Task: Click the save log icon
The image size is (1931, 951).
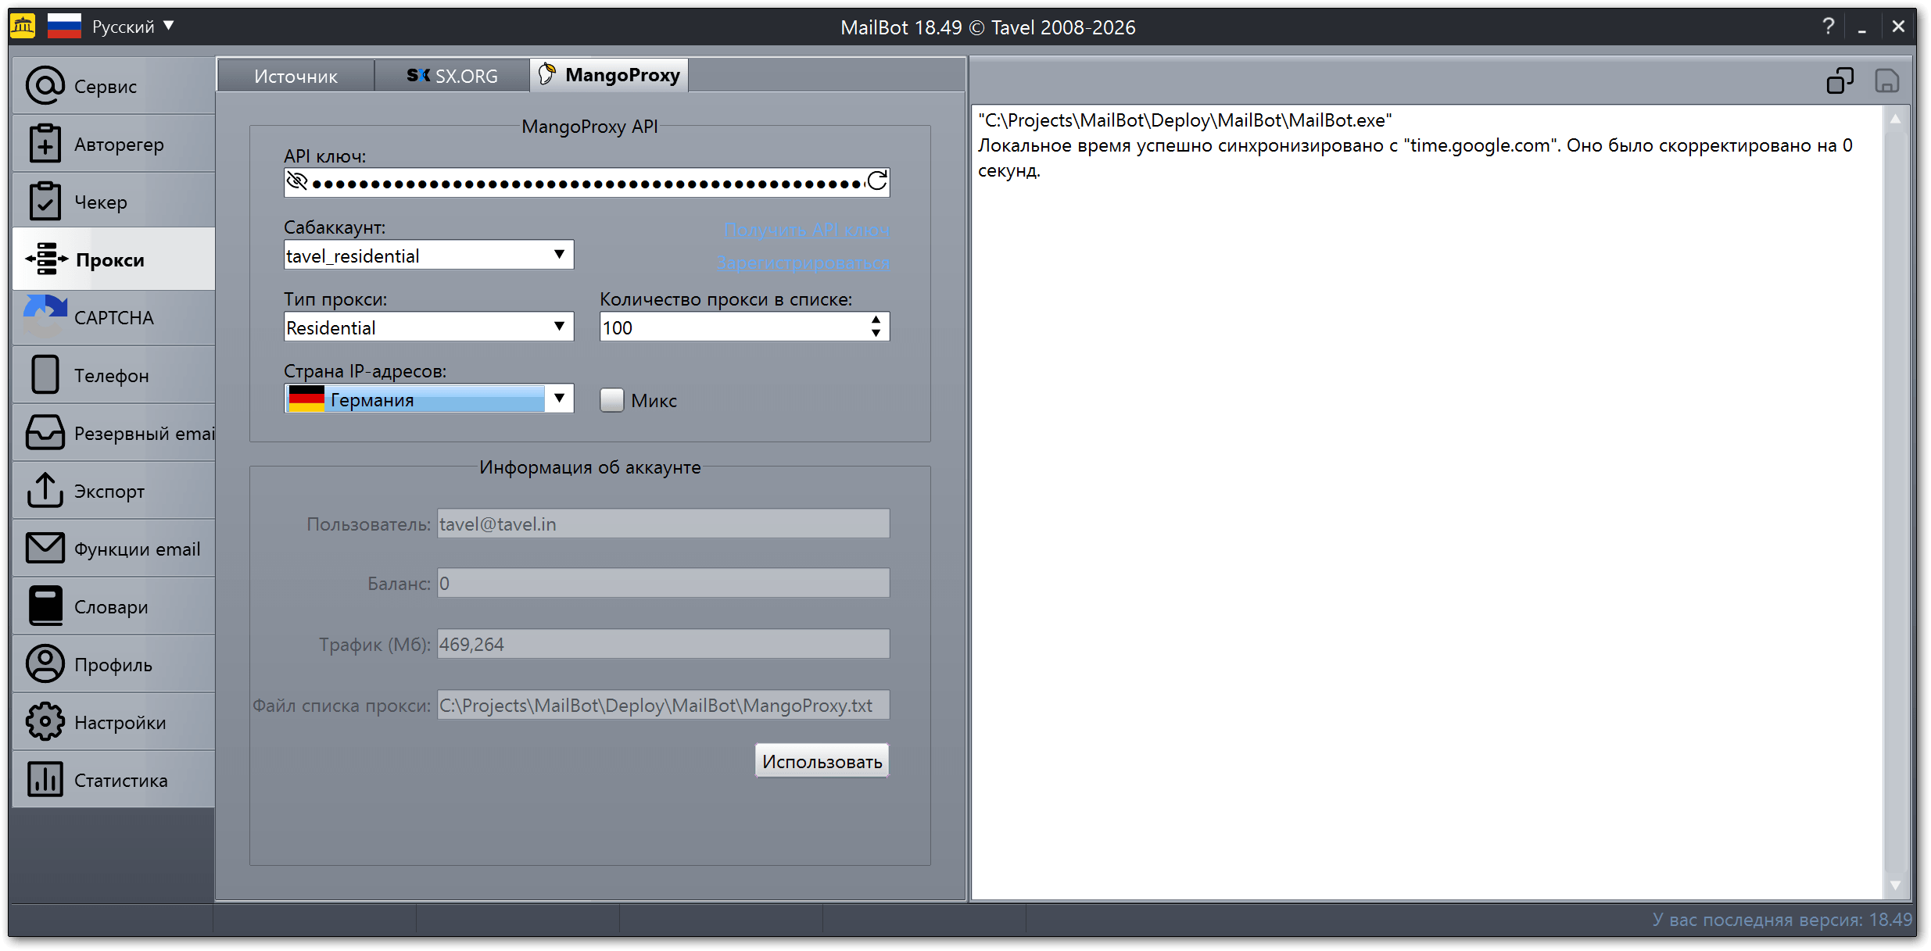Action: coord(1886,80)
